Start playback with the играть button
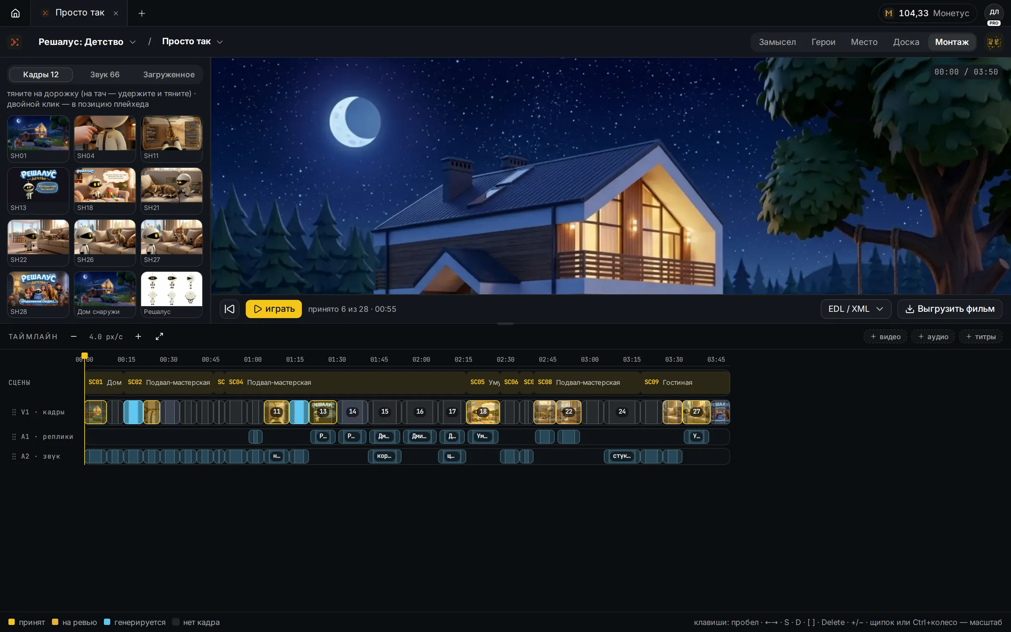 point(273,309)
